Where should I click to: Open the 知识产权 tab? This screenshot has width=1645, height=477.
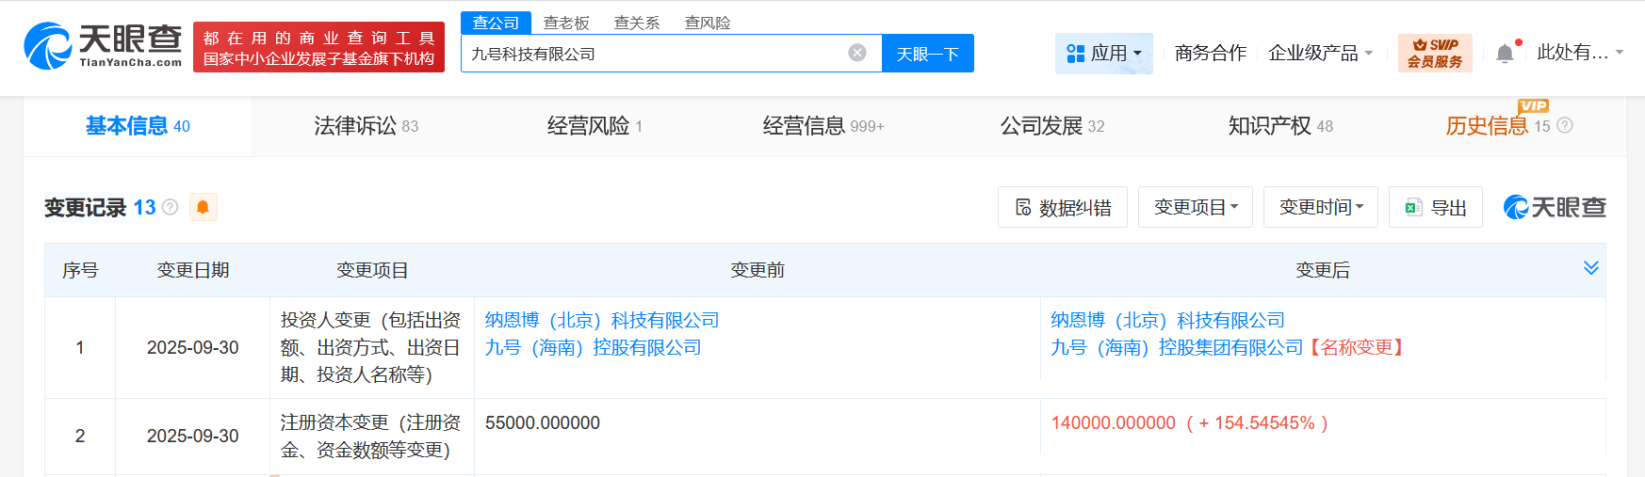(1279, 126)
